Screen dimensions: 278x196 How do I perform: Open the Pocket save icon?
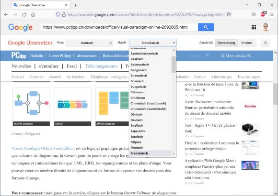point(254,14)
